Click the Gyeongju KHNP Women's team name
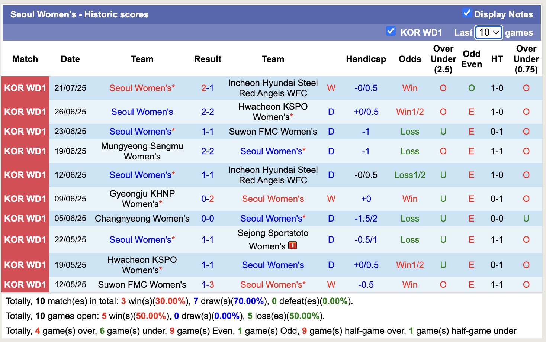 point(142,199)
